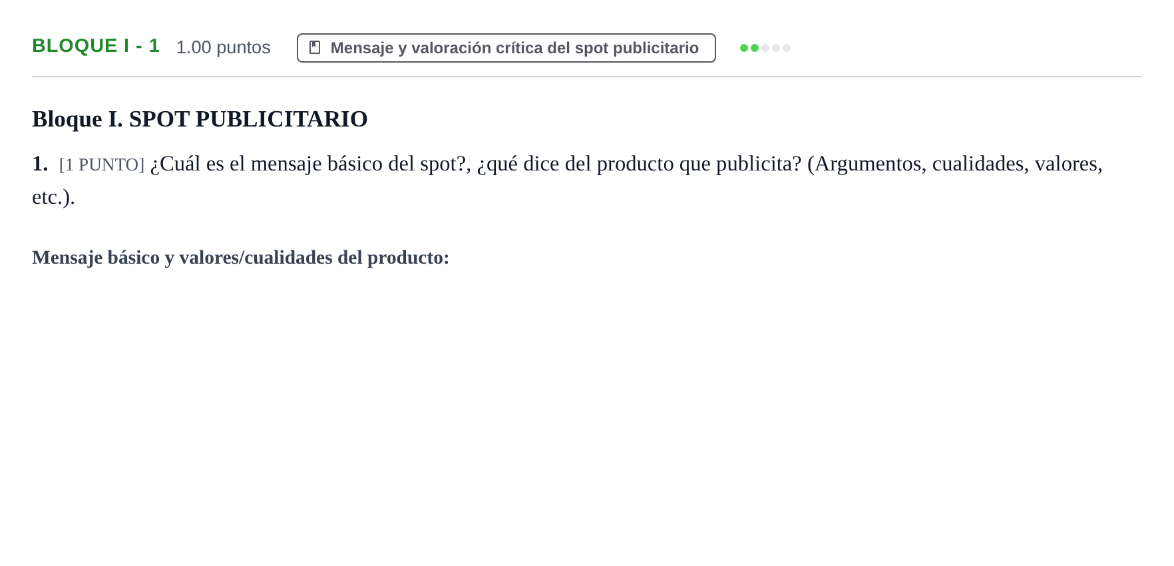Viewport: 1174px width, 566px height.
Task: Click 'Mensaje básico y valores/cualidades del producto:' label
Action: coord(240,257)
